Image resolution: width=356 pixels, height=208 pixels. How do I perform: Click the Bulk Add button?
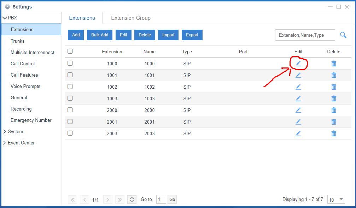100,35
